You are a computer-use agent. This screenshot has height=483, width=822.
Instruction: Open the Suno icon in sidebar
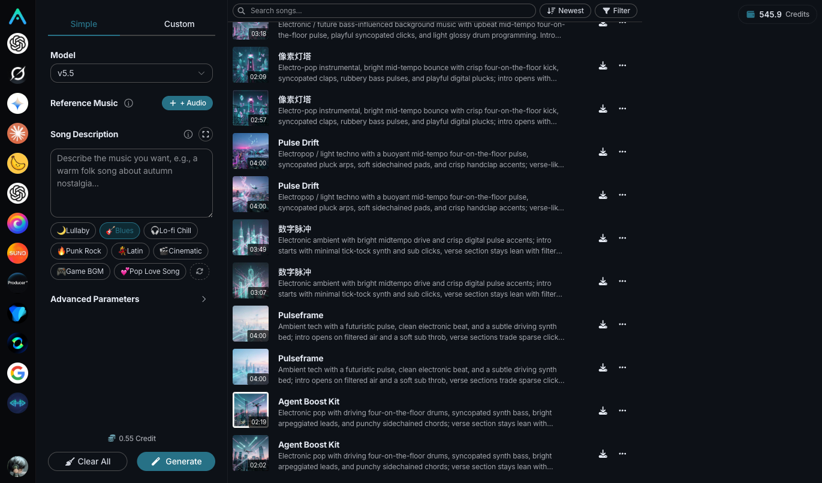(17, 253)
